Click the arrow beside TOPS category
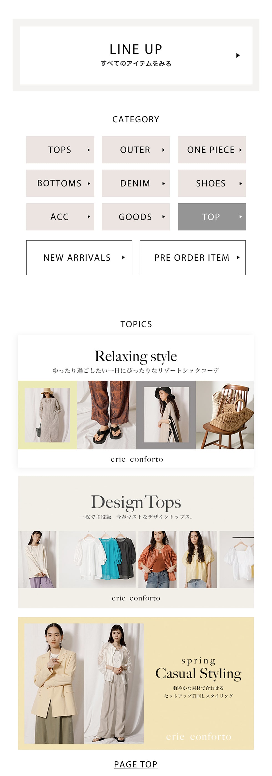Viewport: 272px width, 776px height. click(89, 150)
